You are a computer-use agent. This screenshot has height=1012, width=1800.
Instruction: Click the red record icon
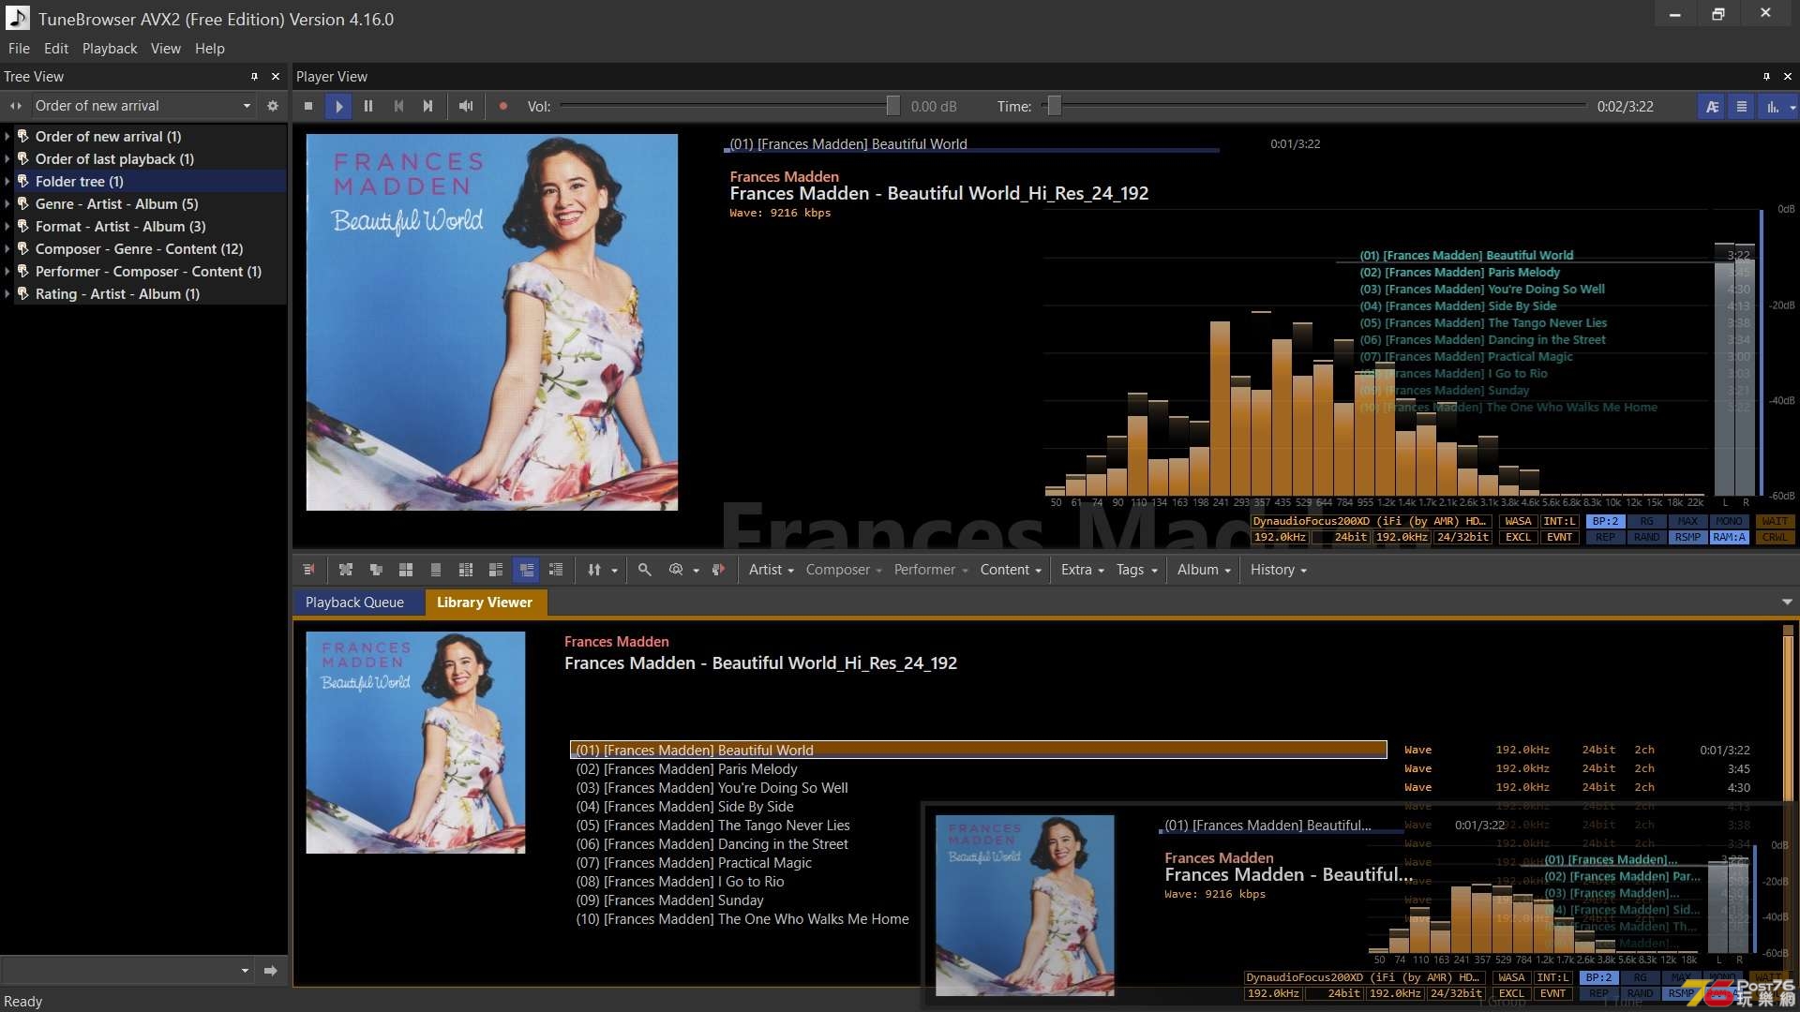503,106
